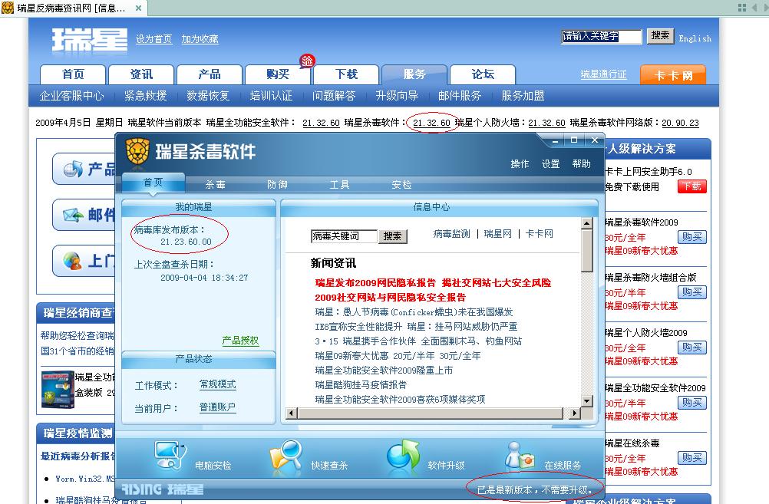Click the Rising lion logo in antivirus window
Image resolution: width=769 pixels, height=504 pixels.
point(137,151)
